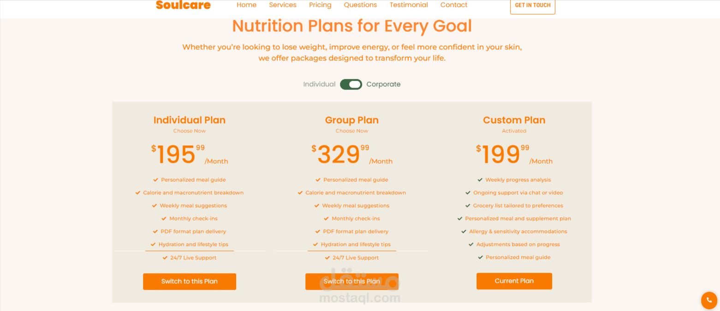Open the Contact page link
Viewport: 720px width, 311px height.
pyautogui.click(x=454, y=5)
